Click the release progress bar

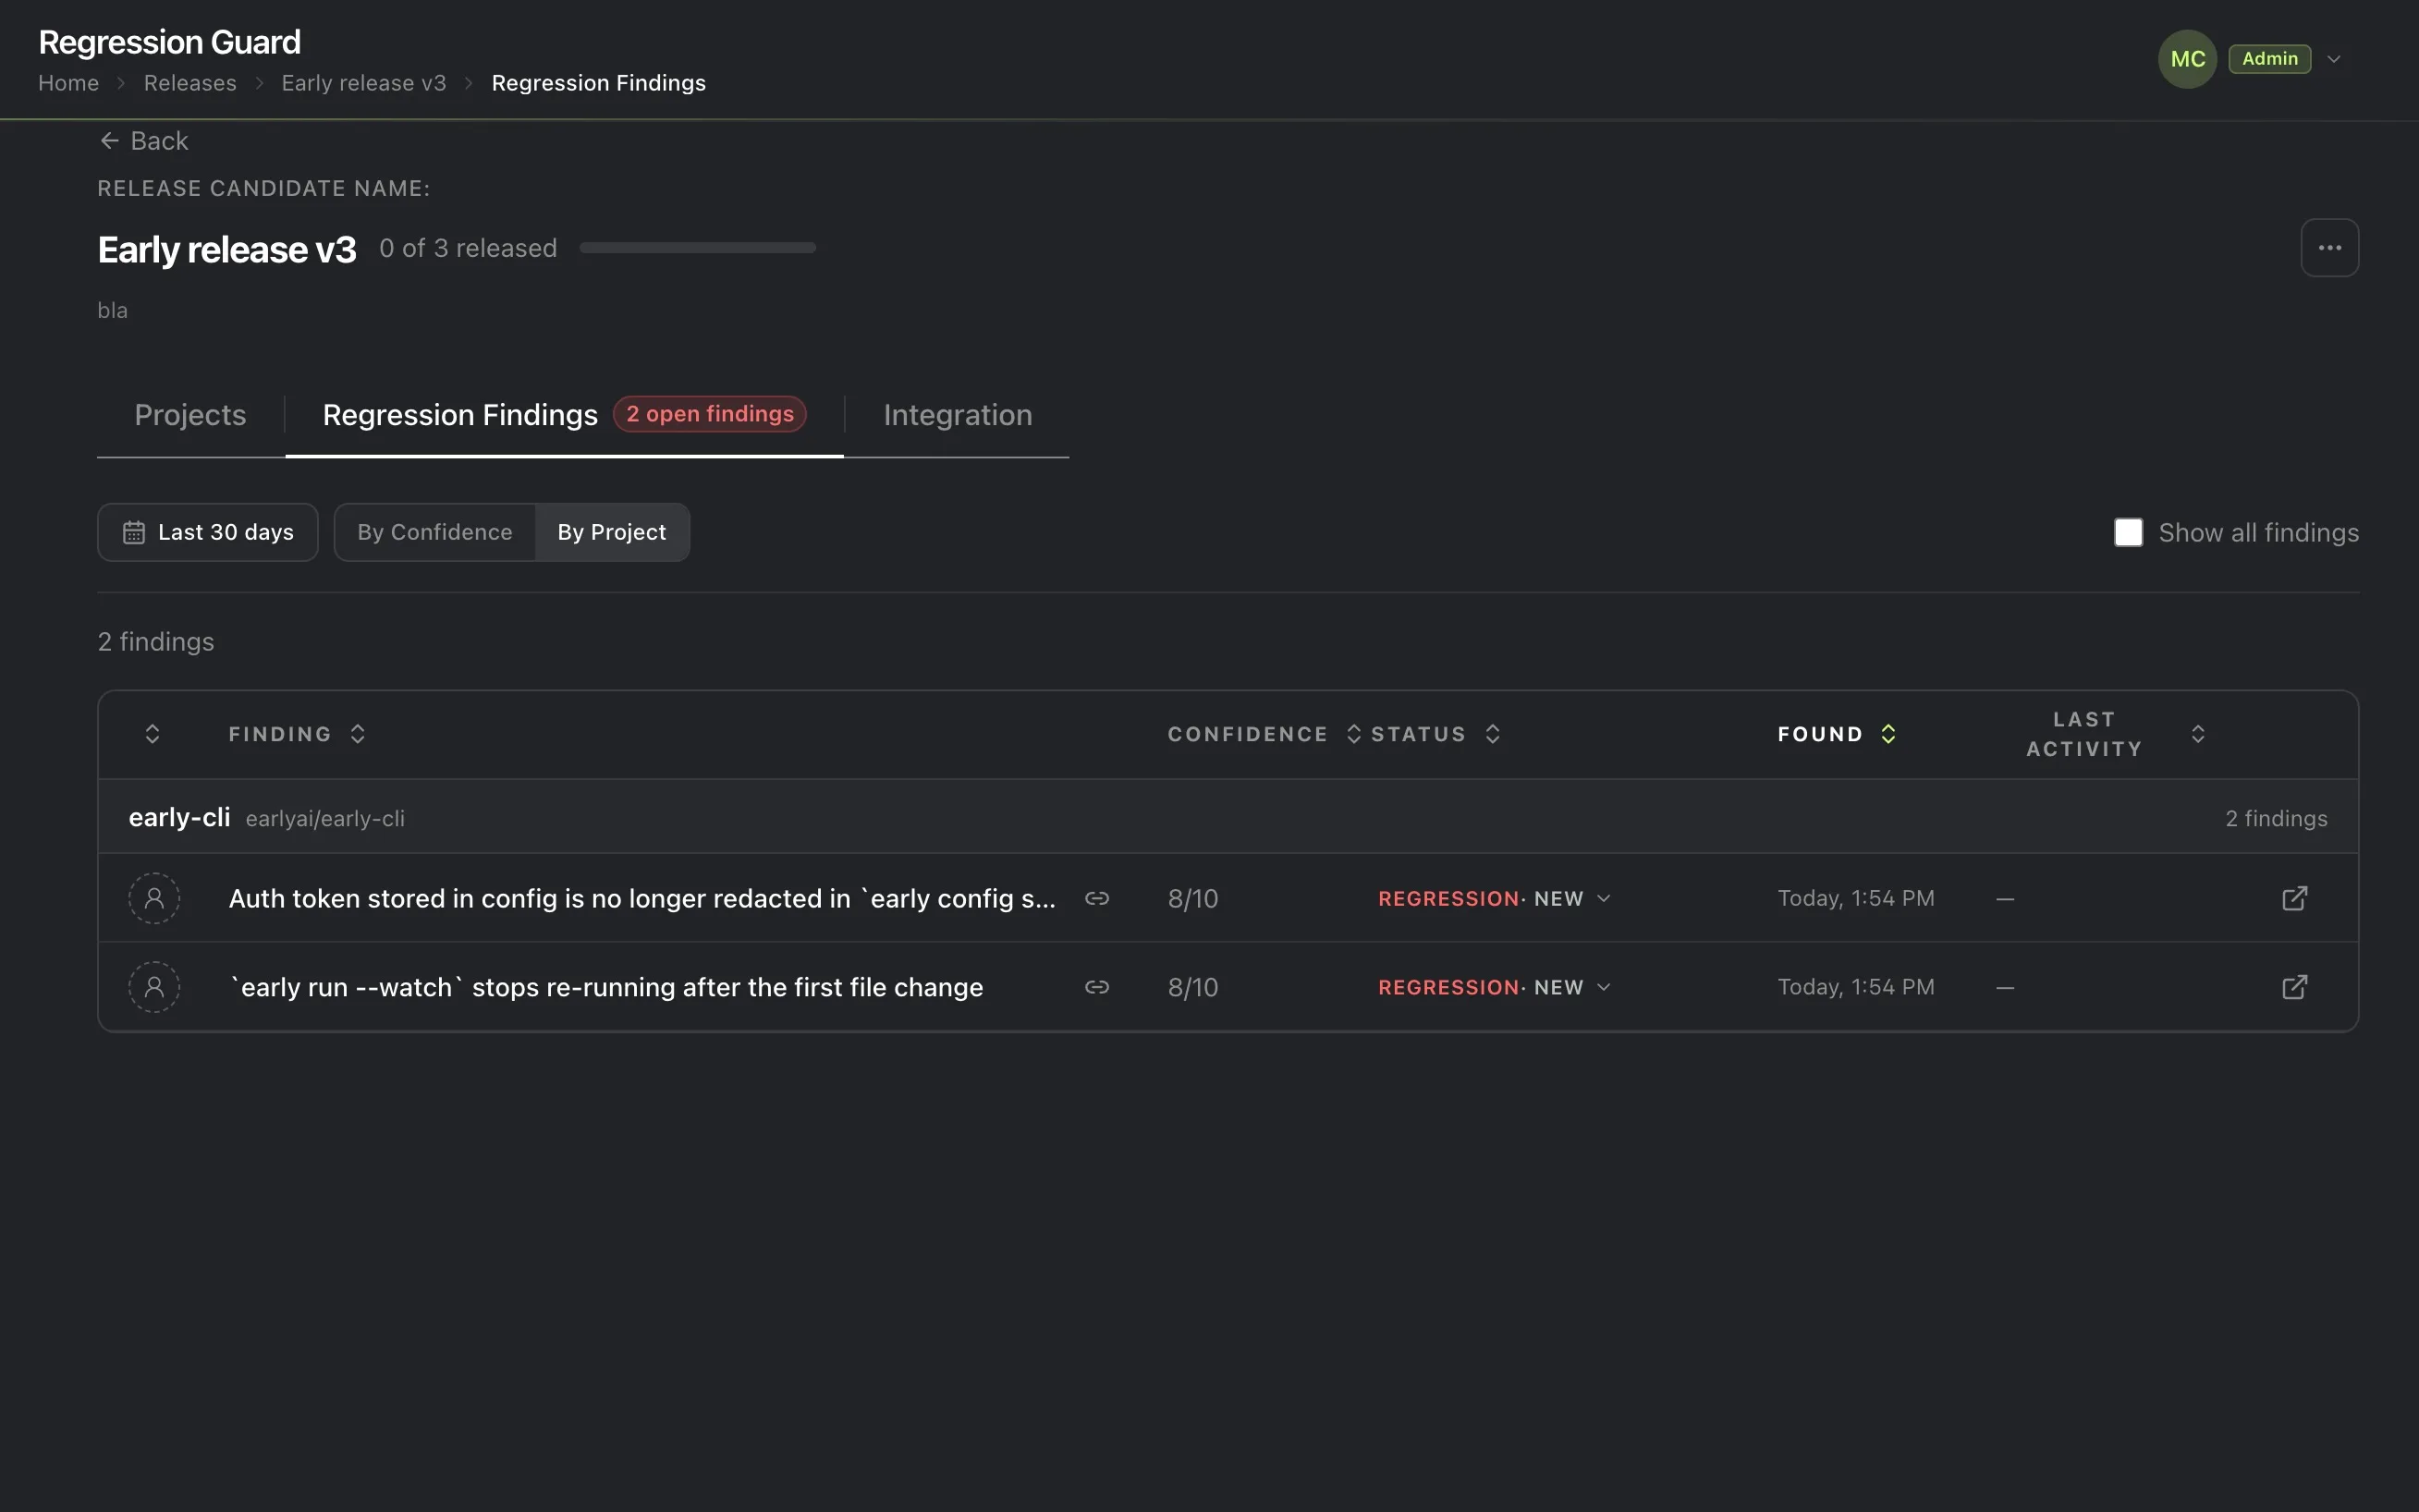point(698,248)
